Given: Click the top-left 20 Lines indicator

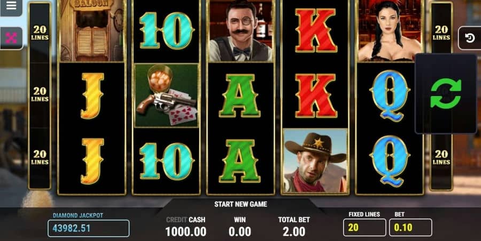Looking at the screenshot, I should [40, 33].
